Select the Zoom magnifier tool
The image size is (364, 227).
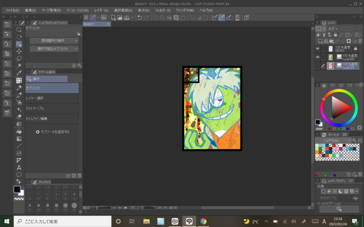(x=19, y=30)
